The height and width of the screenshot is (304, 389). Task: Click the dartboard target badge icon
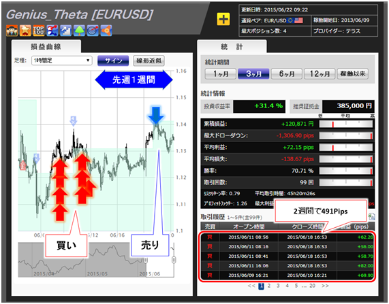[x=93, y=31]
